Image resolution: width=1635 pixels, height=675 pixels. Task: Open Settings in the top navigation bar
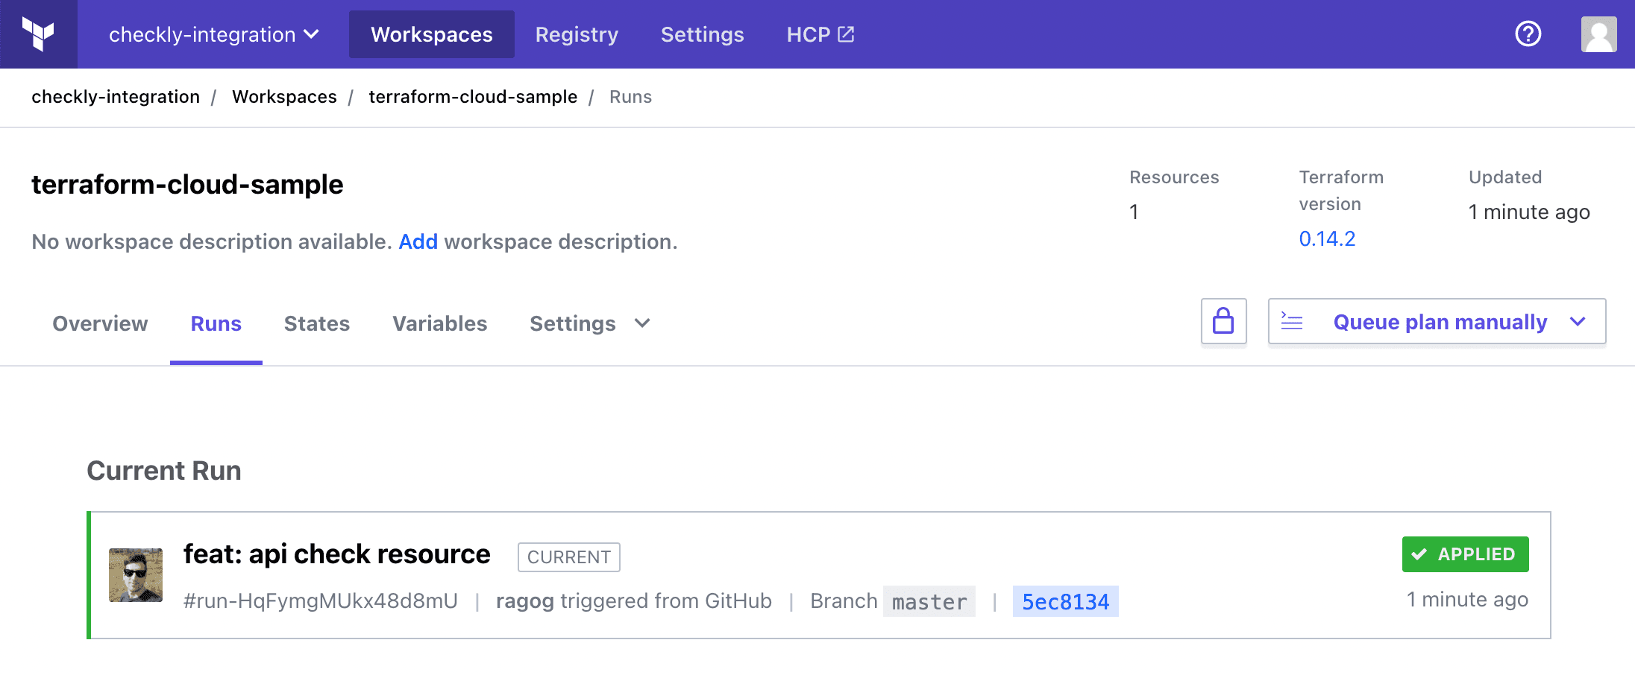click(702, 34)
